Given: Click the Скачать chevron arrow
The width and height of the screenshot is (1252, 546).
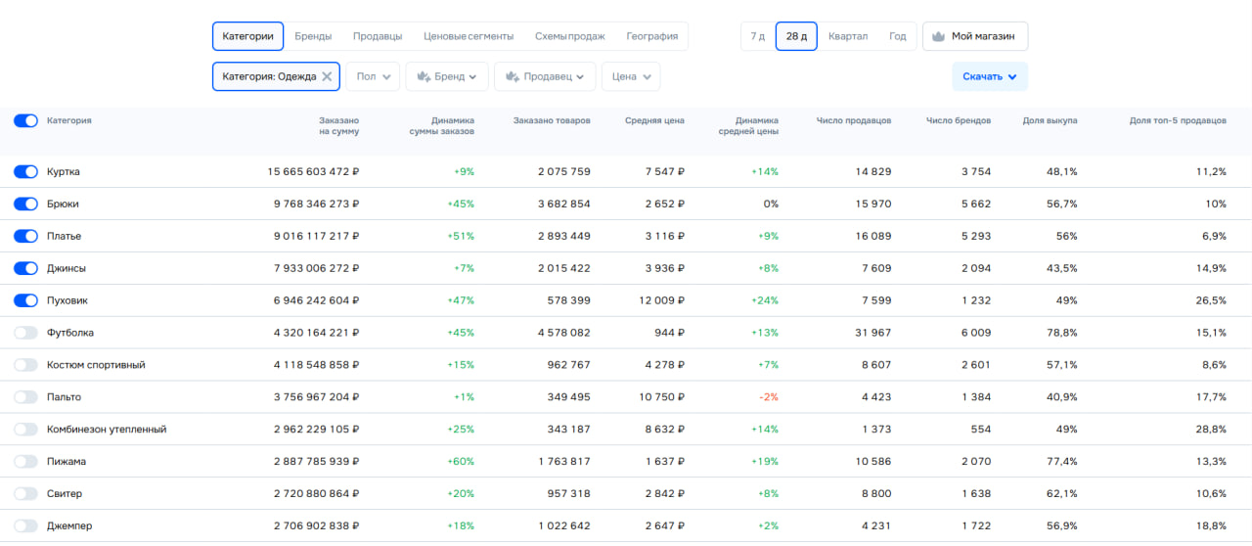Looking at the screenshot, I should coord(1012,76).
